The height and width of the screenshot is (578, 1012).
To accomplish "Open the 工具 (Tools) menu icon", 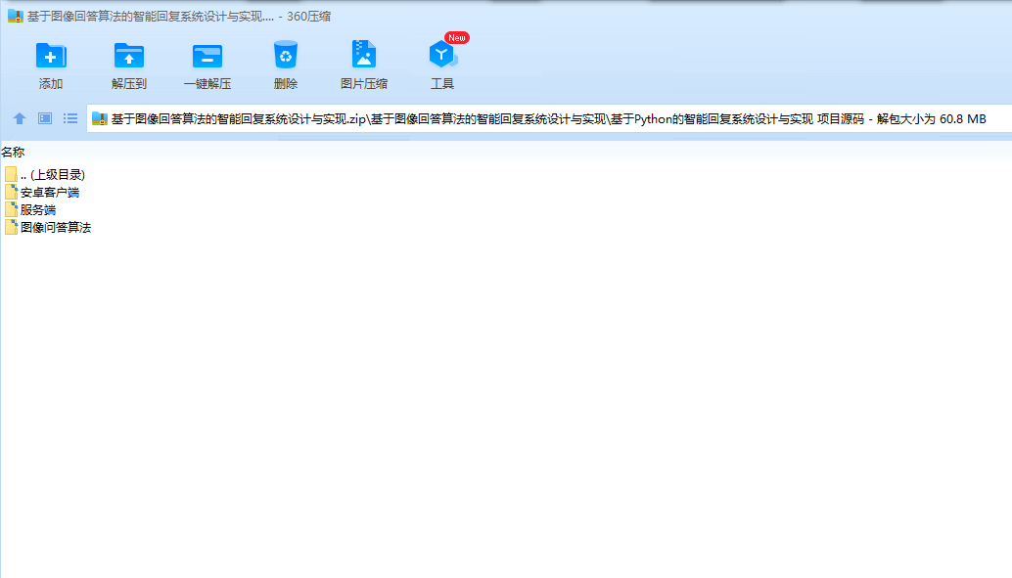I will 442,54.
